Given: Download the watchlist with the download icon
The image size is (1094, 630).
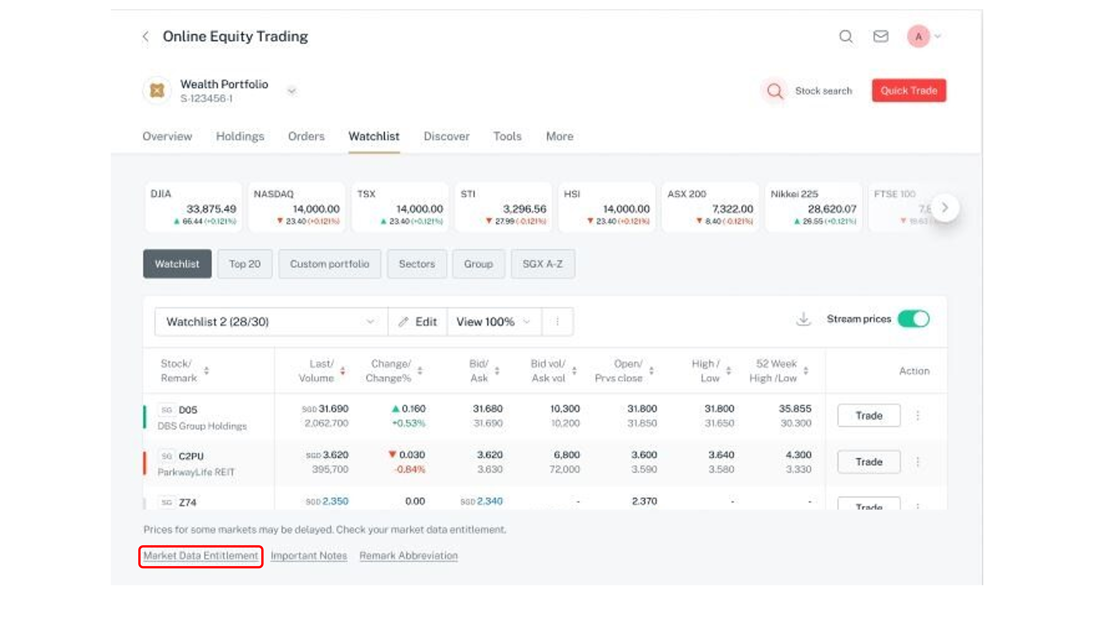Looking at the screenshot, I should click(804, 319).
